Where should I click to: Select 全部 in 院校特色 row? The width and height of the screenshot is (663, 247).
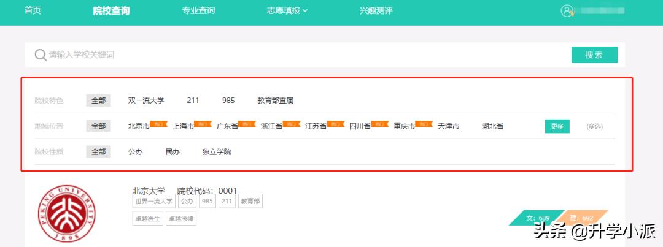[x=98, y=101]
